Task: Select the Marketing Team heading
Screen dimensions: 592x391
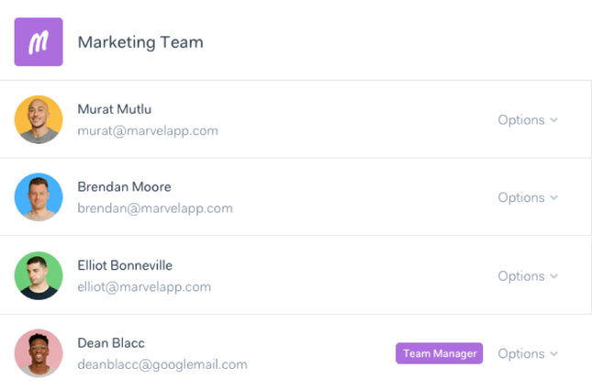Action: [140, 42]
